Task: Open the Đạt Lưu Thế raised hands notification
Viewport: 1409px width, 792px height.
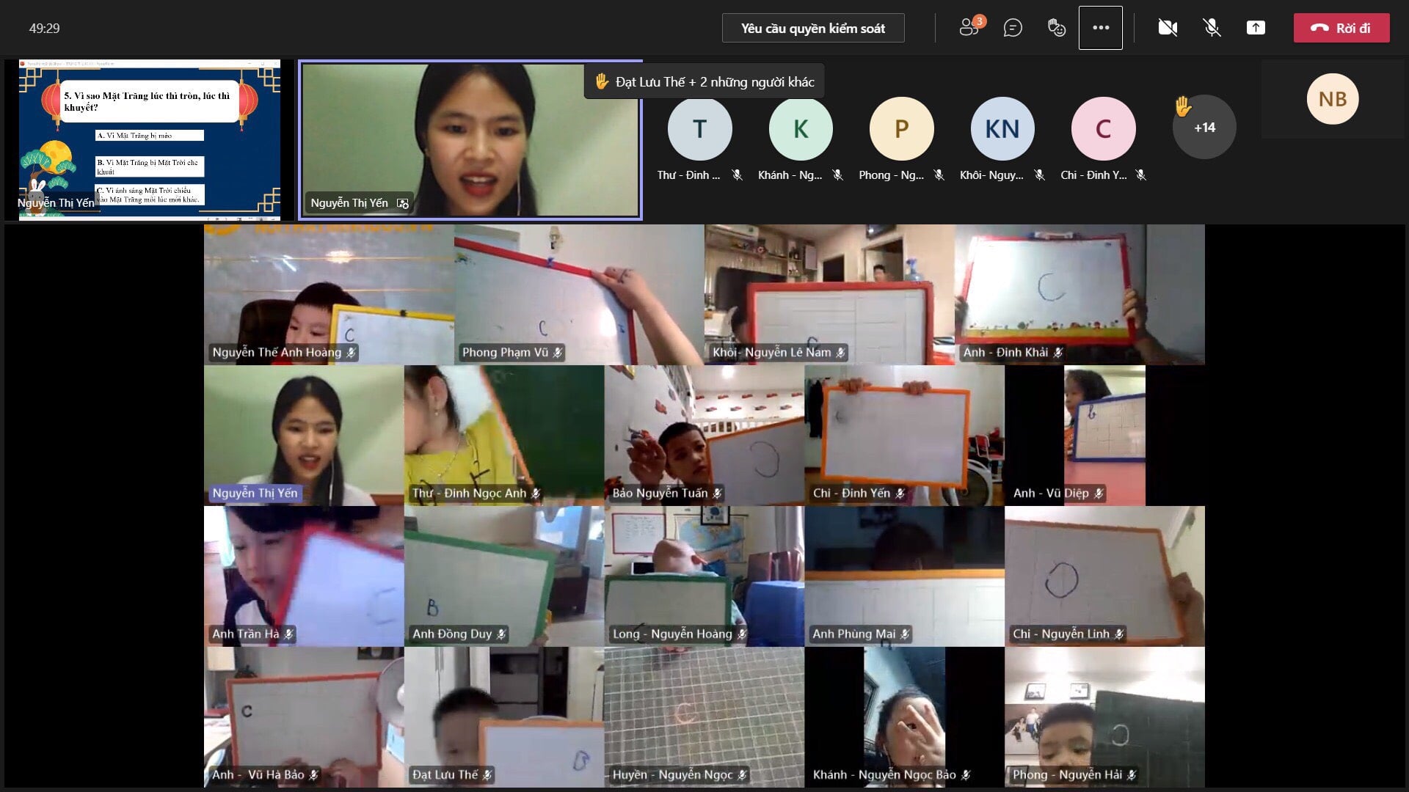Action: pos(704,82)
